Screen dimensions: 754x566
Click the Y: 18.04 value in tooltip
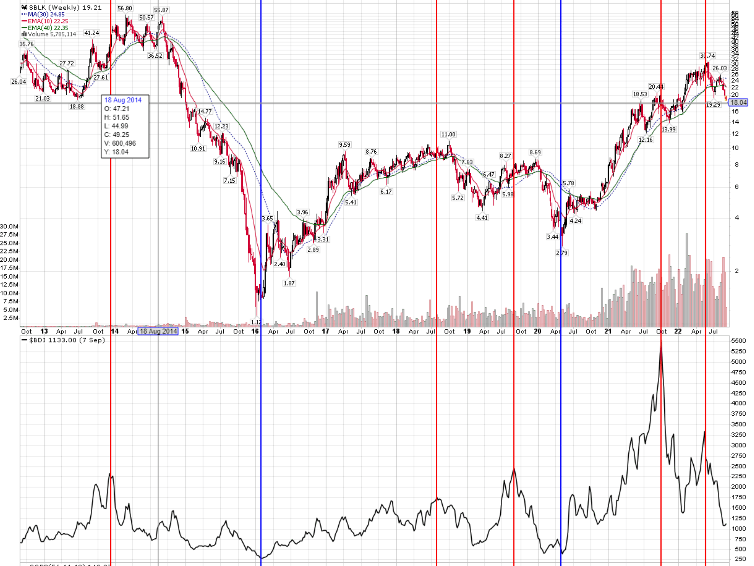coord(116,152)
